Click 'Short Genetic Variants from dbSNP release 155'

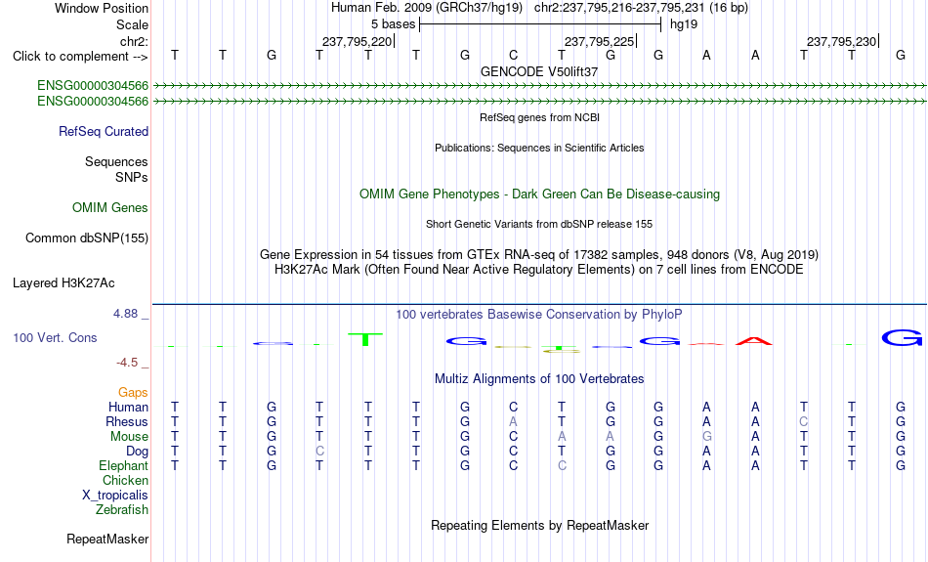[x=539, y=225]
